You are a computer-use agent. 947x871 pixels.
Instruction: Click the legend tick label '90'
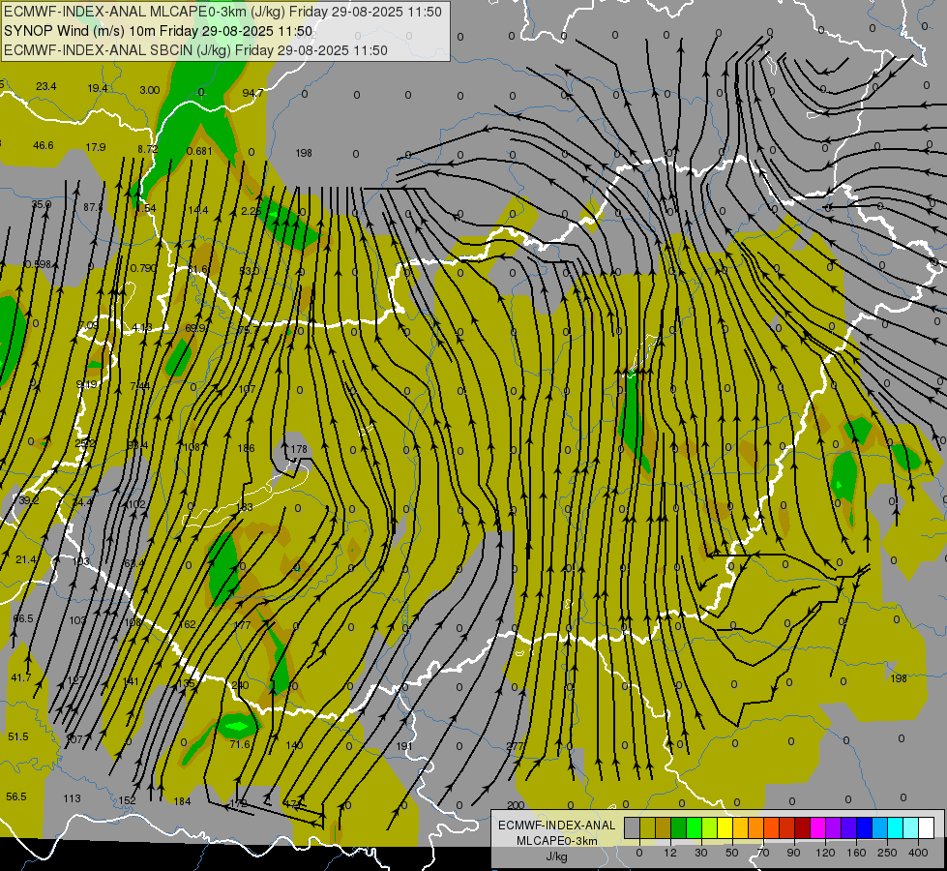793,853
